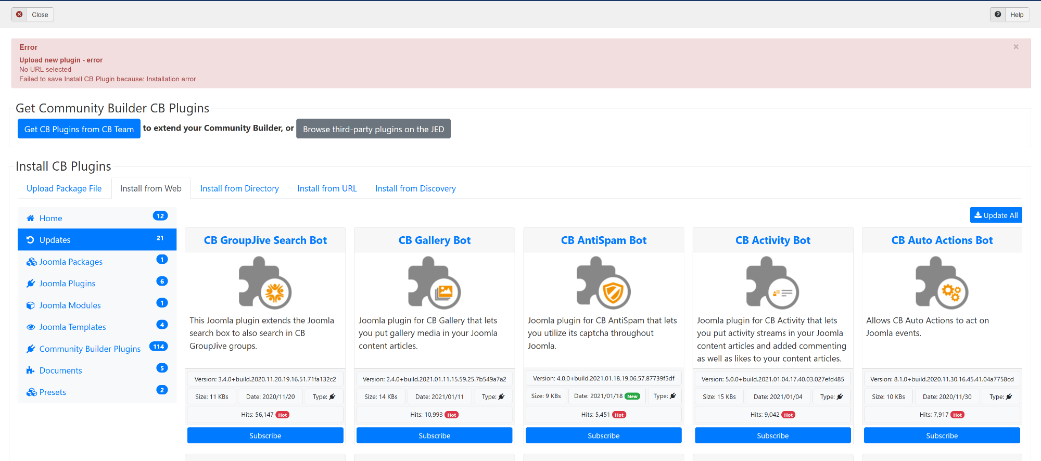Subscribe to CB AntiSpam Bot

pyautogui.click(x=604, y=436)
